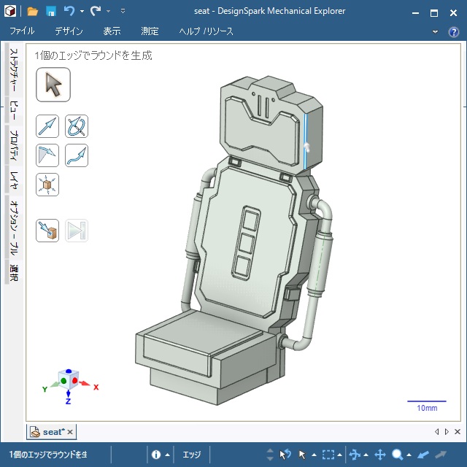
Task: Pick the Sweep curve tool guide
Action: pos(77,155)
